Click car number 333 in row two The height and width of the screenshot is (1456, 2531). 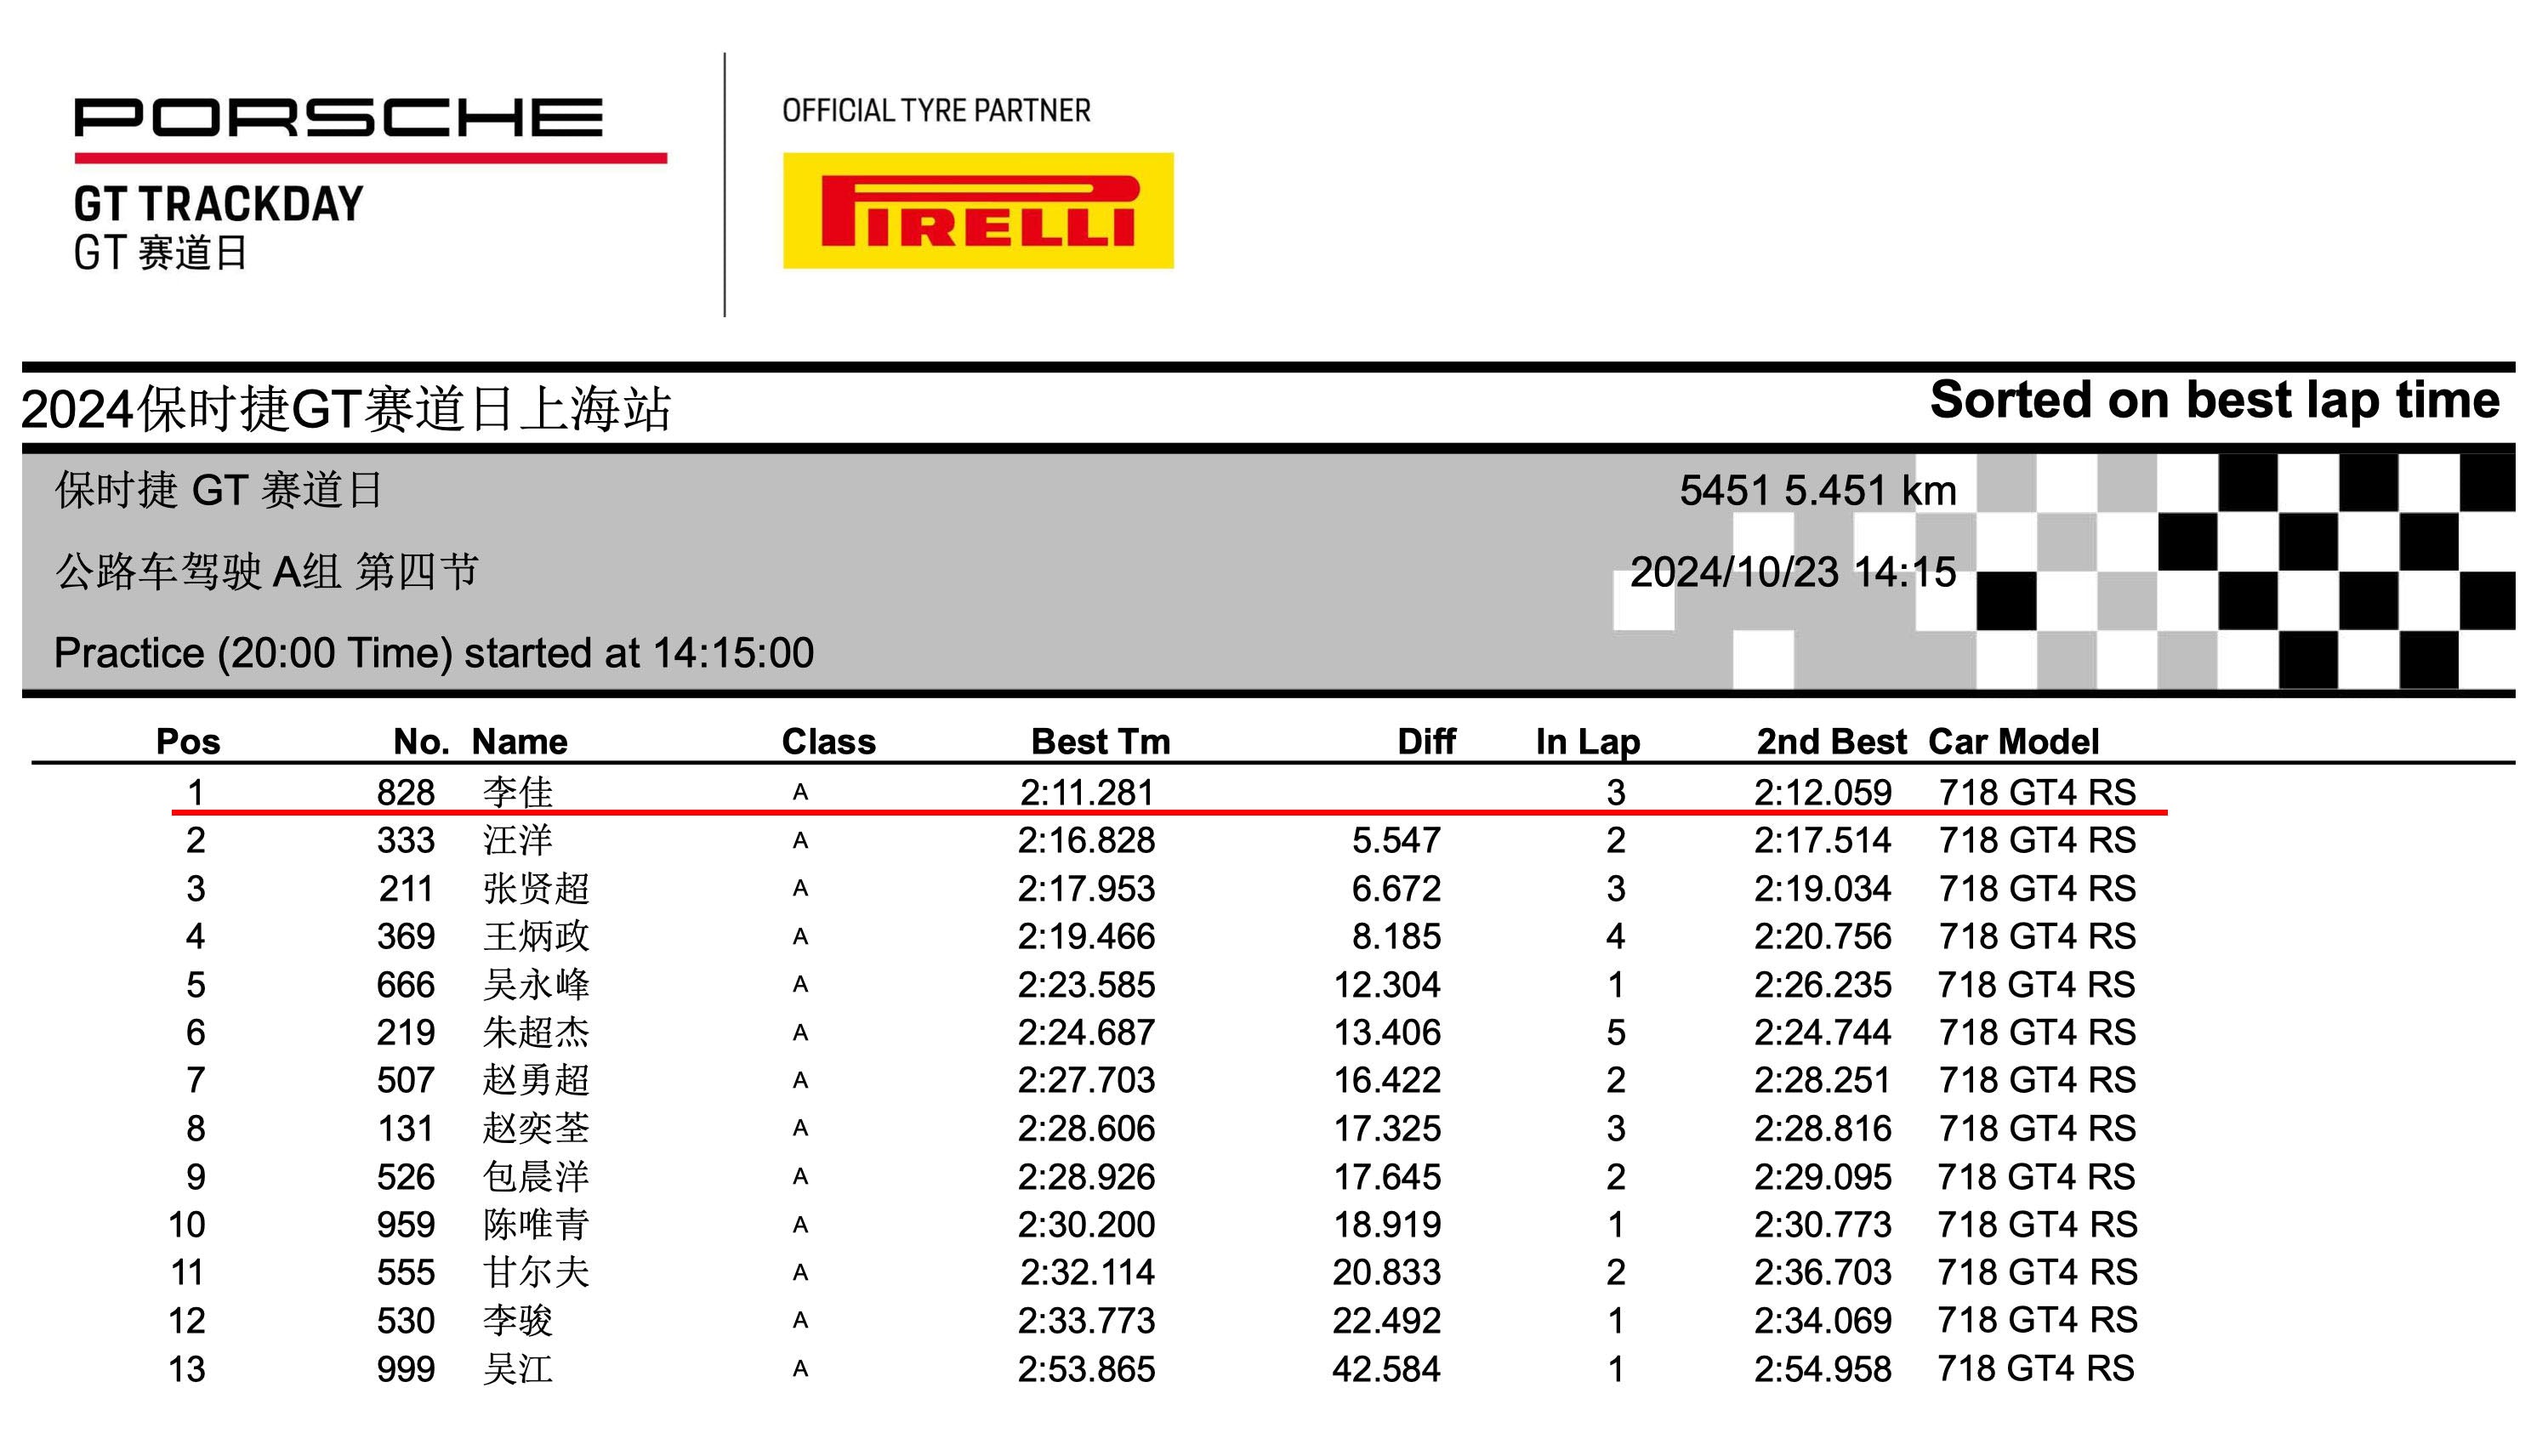pyautogui.click(x=405, y=840)
